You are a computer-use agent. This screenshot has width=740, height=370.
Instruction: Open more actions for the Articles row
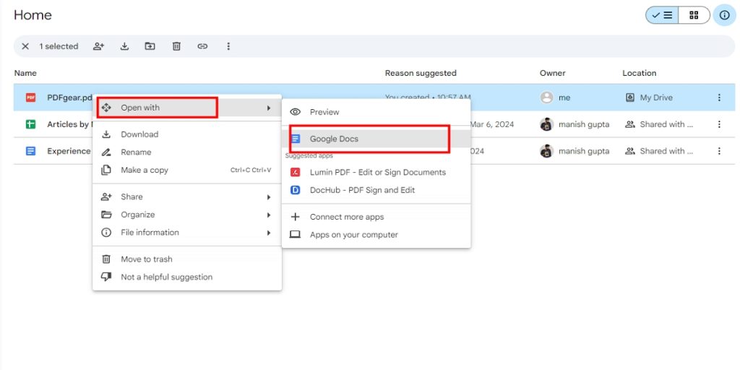click(719, 124)
